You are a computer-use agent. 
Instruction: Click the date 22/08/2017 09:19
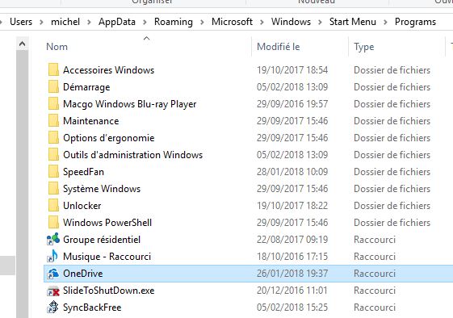pyautogui.click(x=292, y=240)
